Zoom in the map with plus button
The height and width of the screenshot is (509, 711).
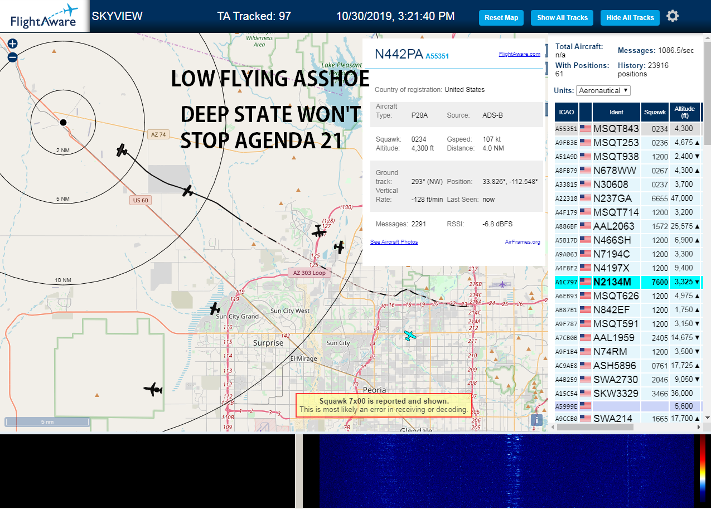[13, 43]
